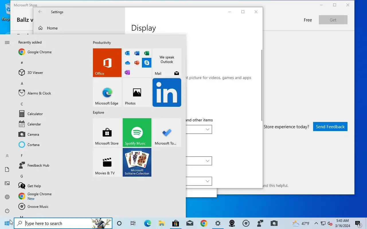Open Documents from Start sidebar
The image size is (367, 229).
coord(7,169)
